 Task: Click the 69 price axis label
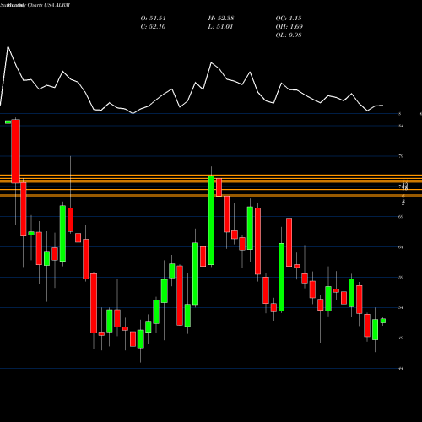[401, 217]
